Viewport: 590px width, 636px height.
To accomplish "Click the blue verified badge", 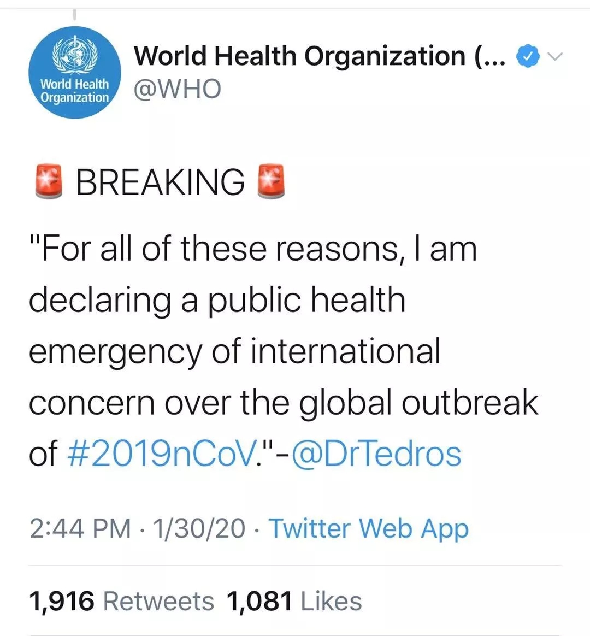I will click(x=527, y=57).
